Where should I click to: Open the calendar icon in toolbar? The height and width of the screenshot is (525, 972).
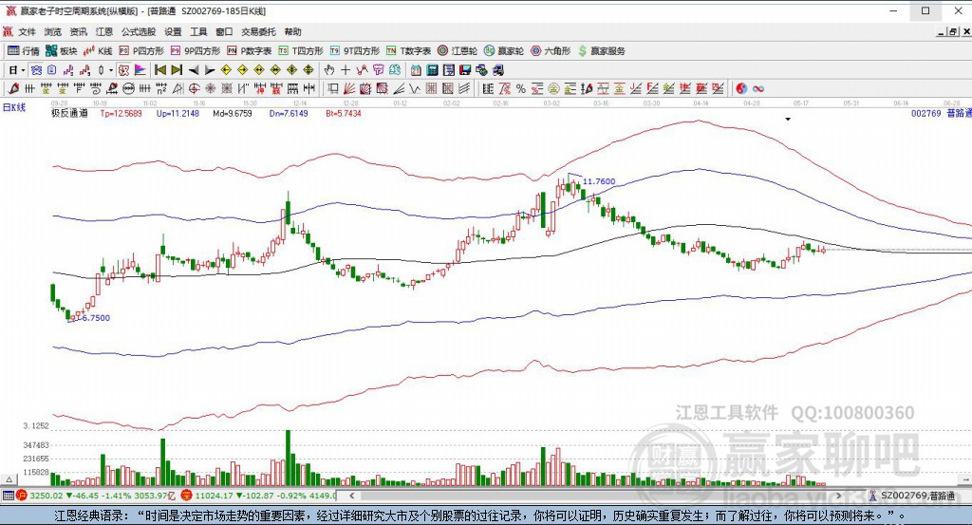click(416, 70)
